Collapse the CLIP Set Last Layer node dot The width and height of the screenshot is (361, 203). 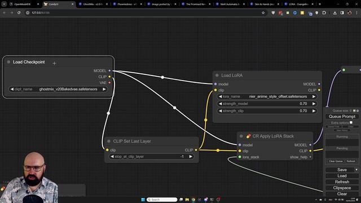tap(109, 141)
